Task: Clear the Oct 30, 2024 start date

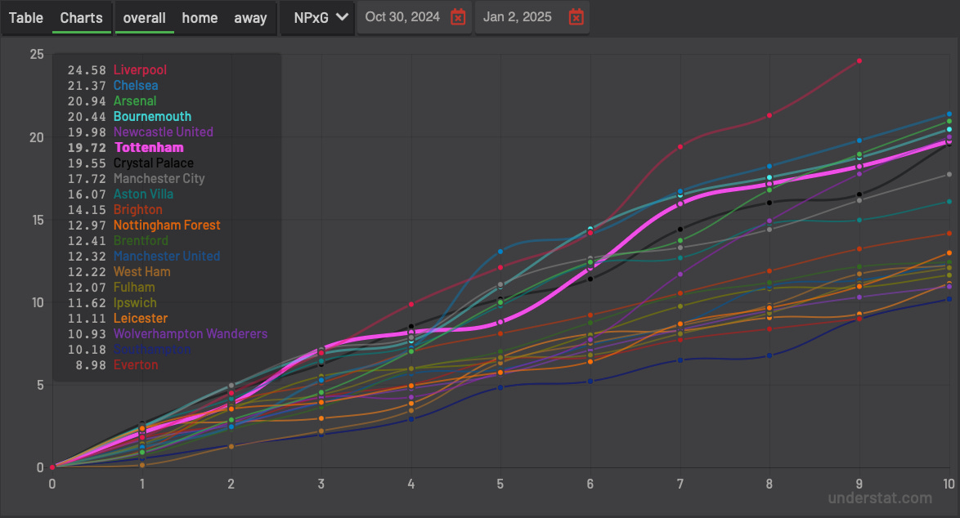Action: pos(458,17)
